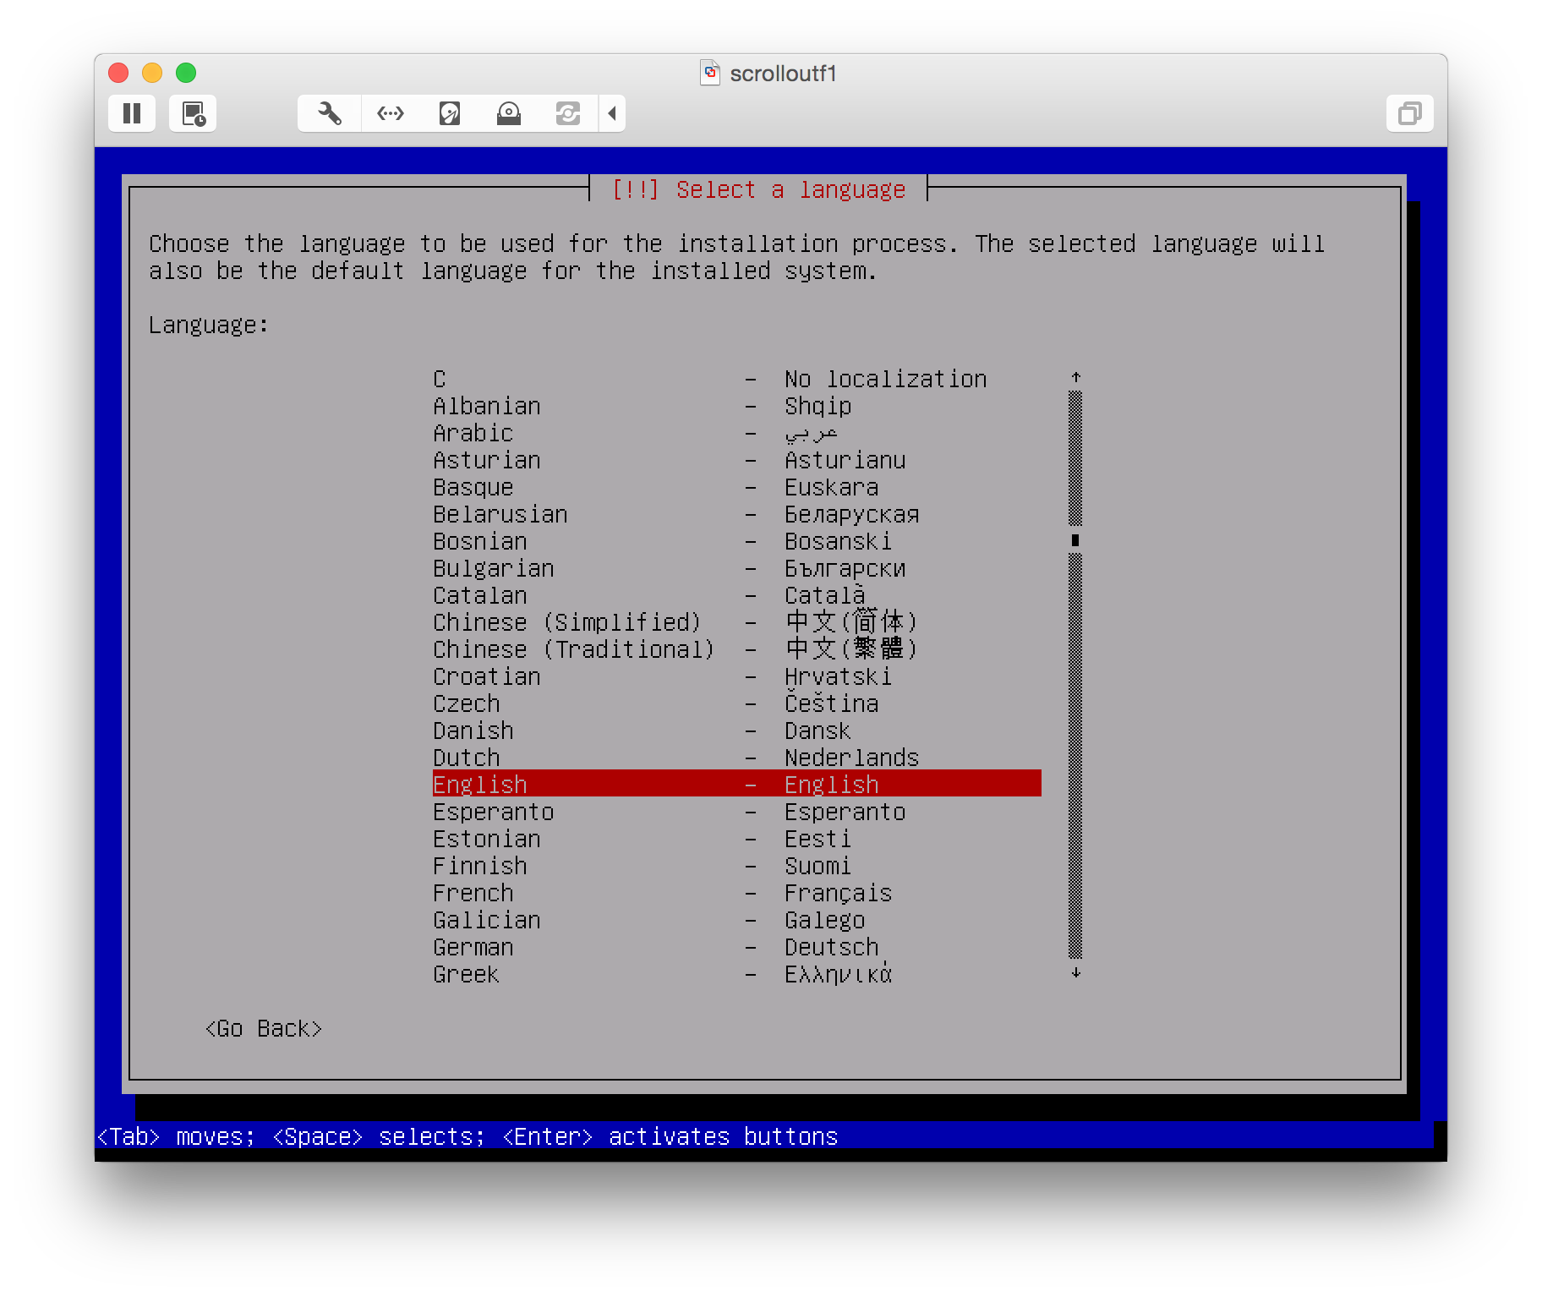Open network adapter settings icon
This screenshot has width=1542, height=1297.
[391, 113]
